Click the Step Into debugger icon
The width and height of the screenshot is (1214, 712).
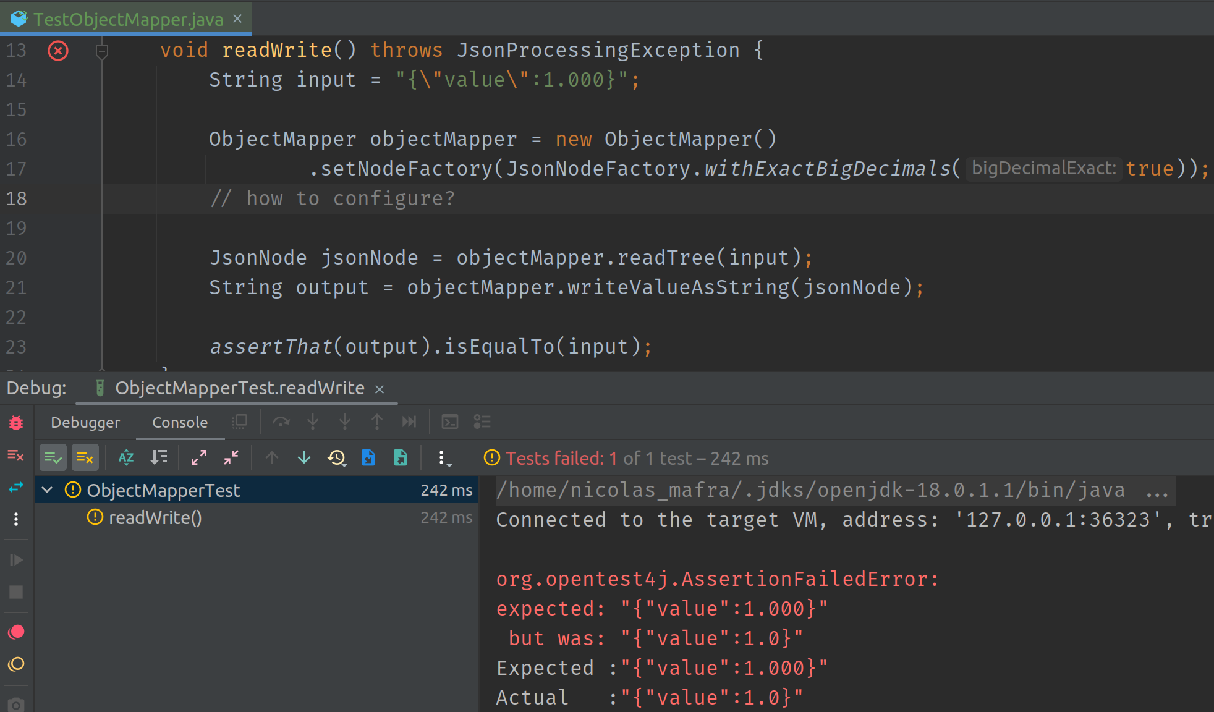[x=313, y=422]
